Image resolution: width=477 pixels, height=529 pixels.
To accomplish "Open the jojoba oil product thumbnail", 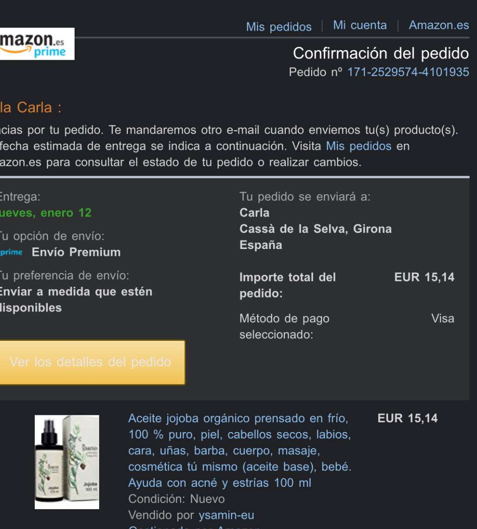I will (67, 462).
